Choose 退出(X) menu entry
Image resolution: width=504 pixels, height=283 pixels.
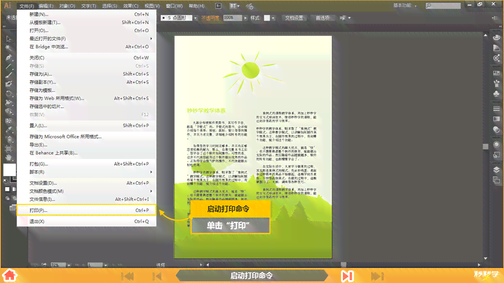pyautogui.click(x=87, y=221)
